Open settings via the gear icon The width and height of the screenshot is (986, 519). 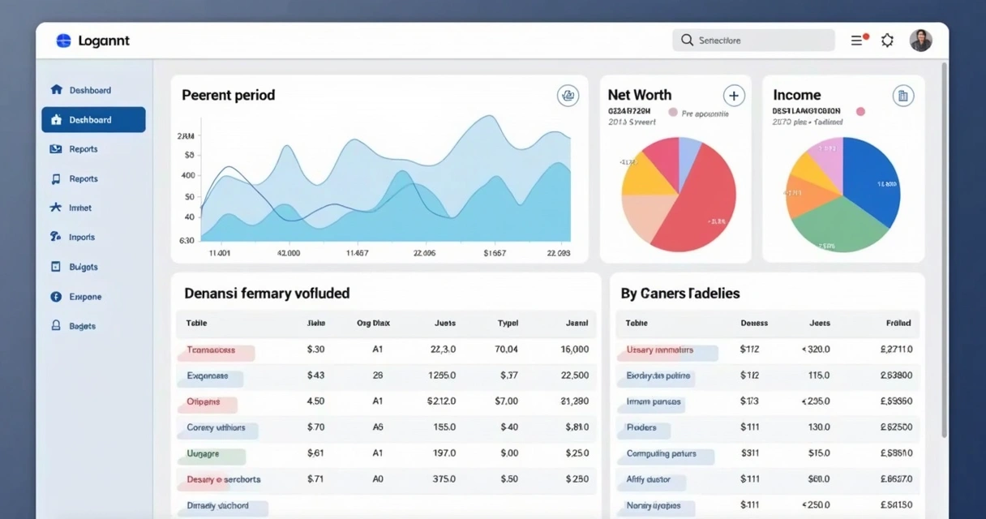point(888,40)
